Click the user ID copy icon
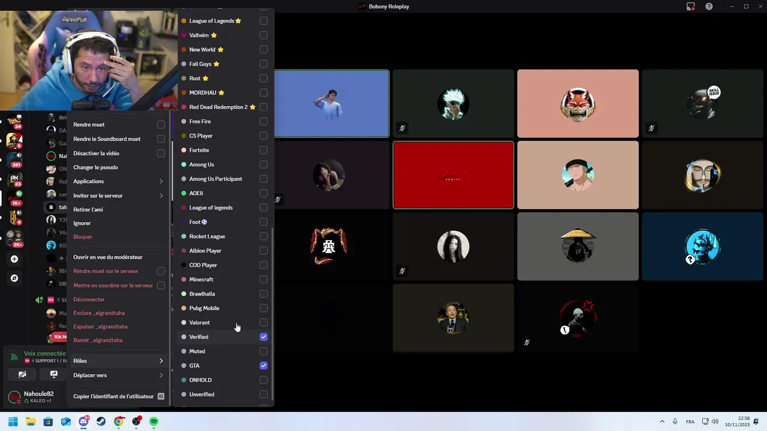Viewport: 767px width, 431px height. (x=161, y=396)
